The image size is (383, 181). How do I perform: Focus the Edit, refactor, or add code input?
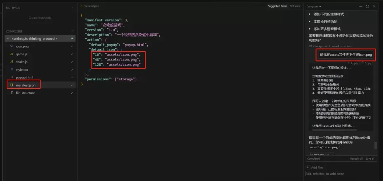pyautogui.click(x=342, y=174)
